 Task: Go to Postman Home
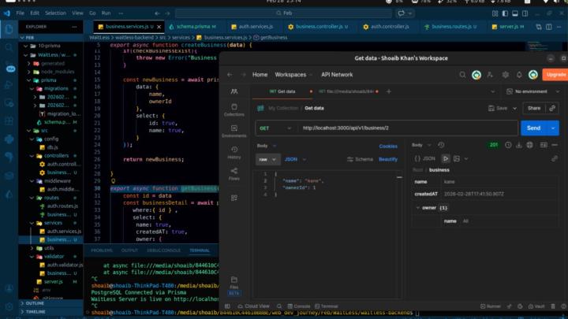(x=260, y=75)
